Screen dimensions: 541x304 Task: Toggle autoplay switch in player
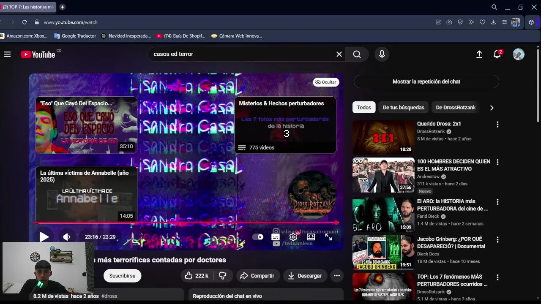coord(258,237)
